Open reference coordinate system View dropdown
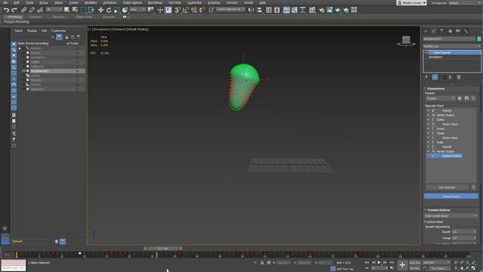 pyautogui.click(x=137, y=10)
